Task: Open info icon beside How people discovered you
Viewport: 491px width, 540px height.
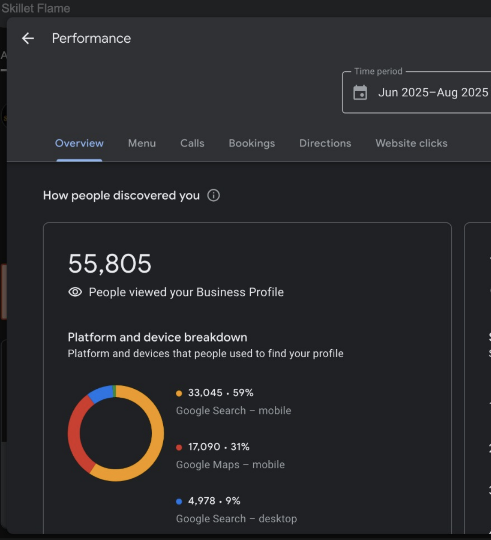Action: [213, 196]
